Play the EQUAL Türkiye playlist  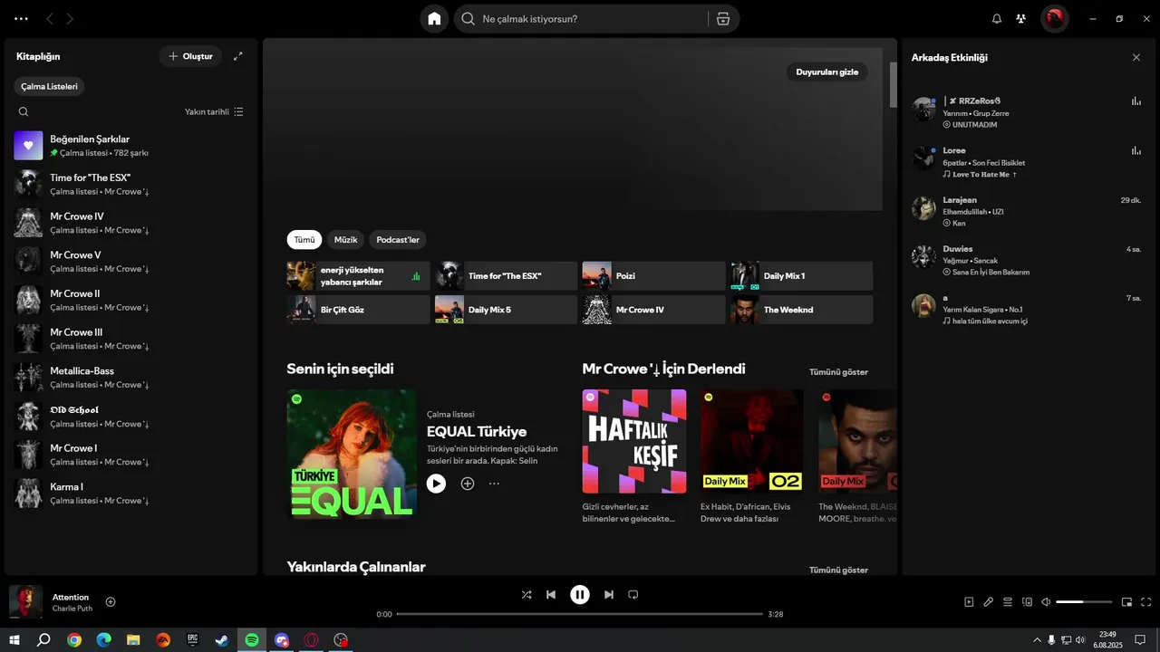[x=436, y=484]
